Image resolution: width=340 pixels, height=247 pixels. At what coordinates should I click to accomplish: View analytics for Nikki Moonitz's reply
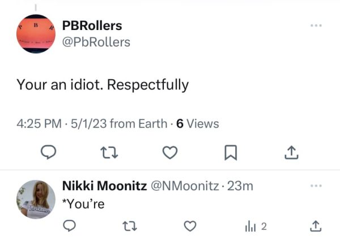click(x=254, y=226)
